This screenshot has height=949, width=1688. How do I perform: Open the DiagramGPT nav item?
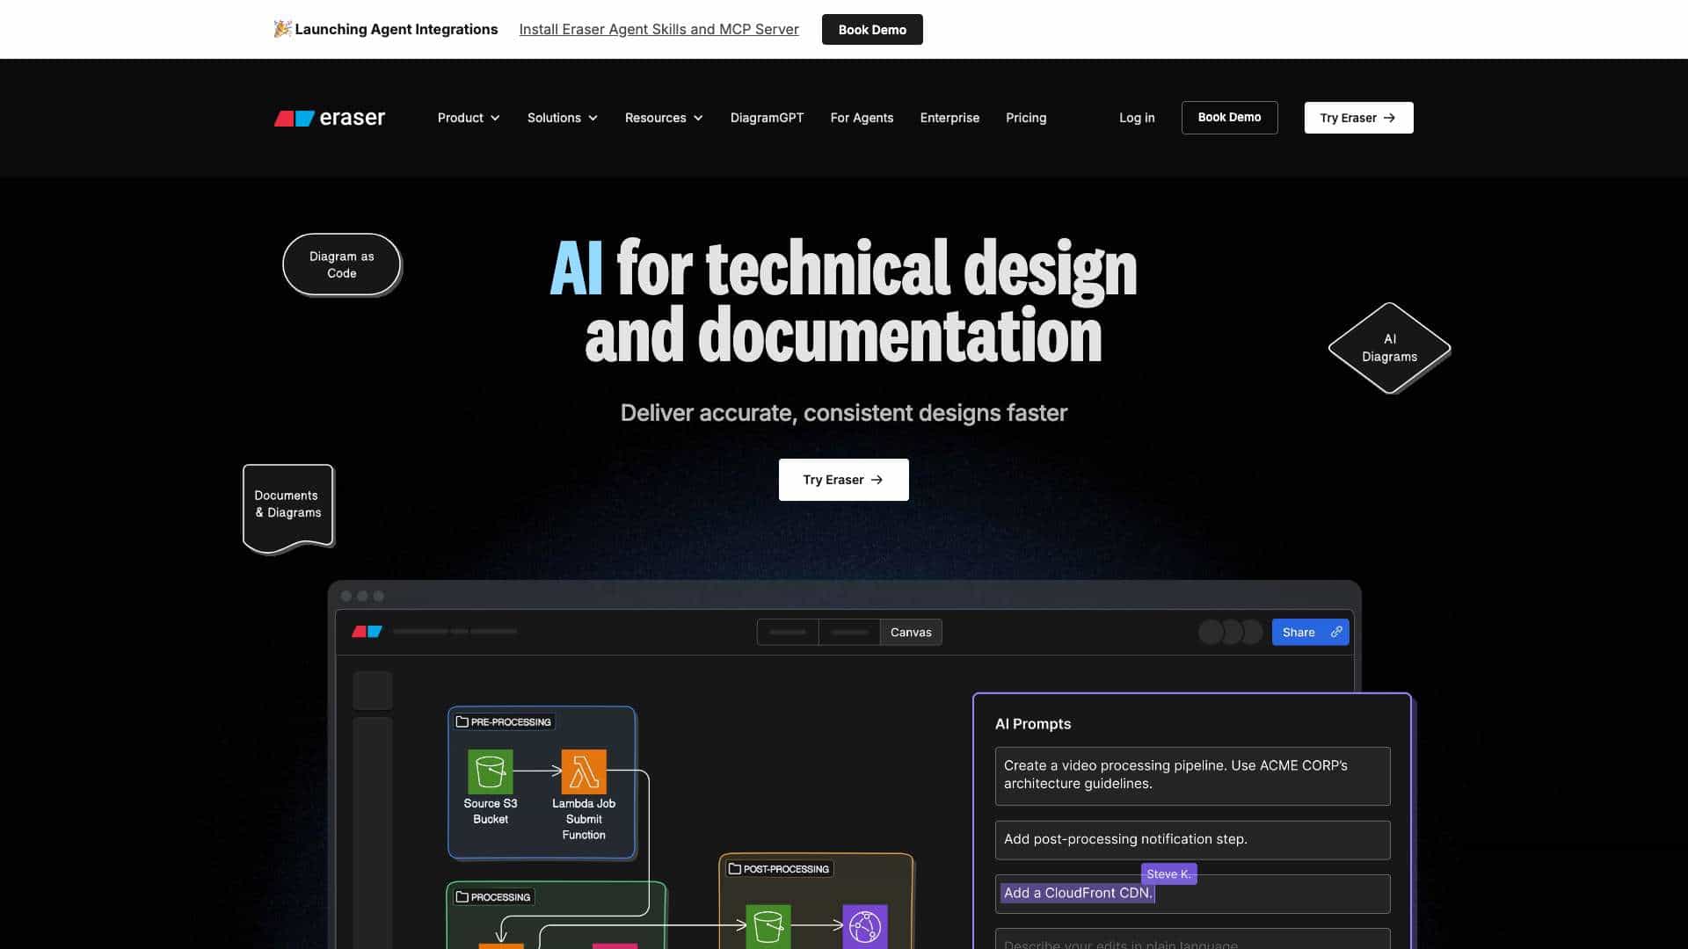pos(767,118)
